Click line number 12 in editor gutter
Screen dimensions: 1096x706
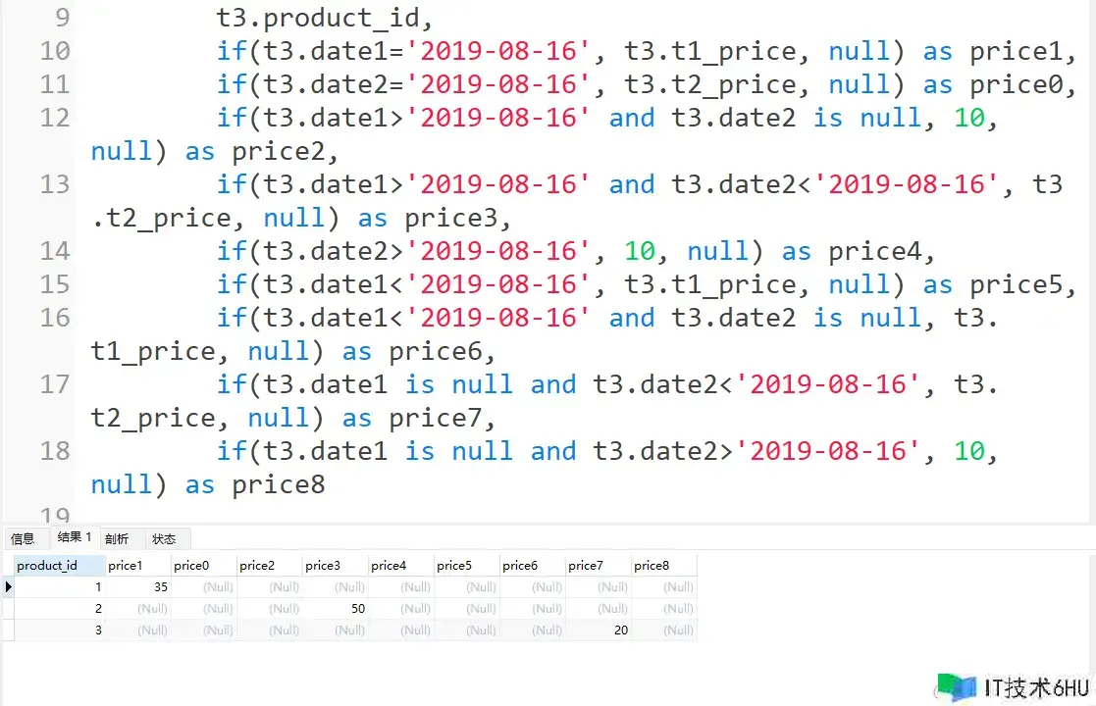(x=54, y=118)
